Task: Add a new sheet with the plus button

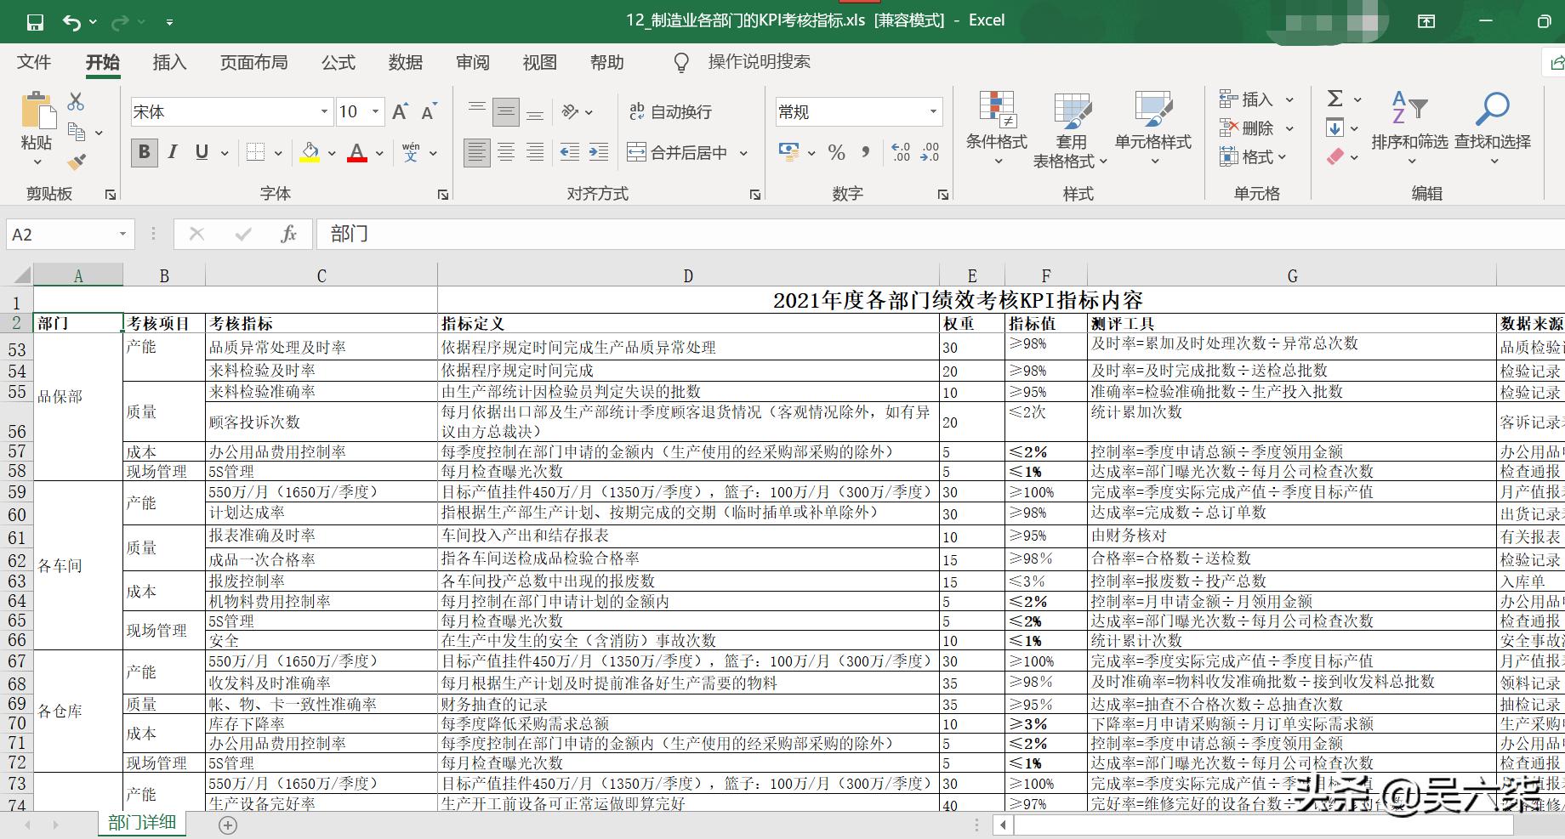Action: 226,824
